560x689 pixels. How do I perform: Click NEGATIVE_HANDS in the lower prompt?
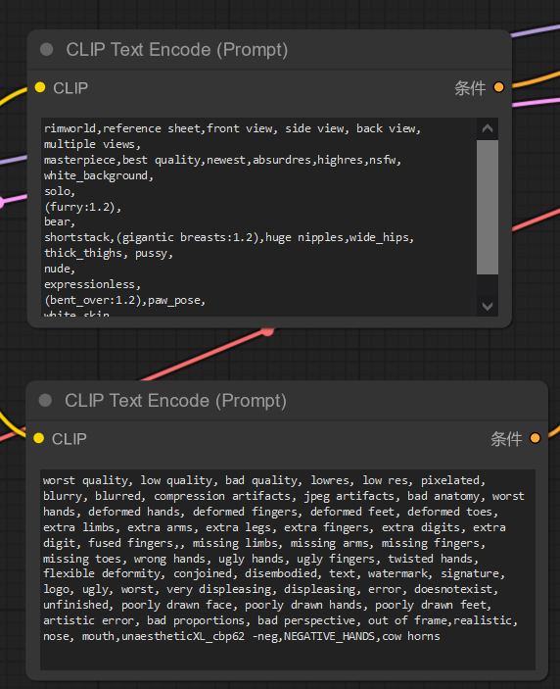click(331, 636)
